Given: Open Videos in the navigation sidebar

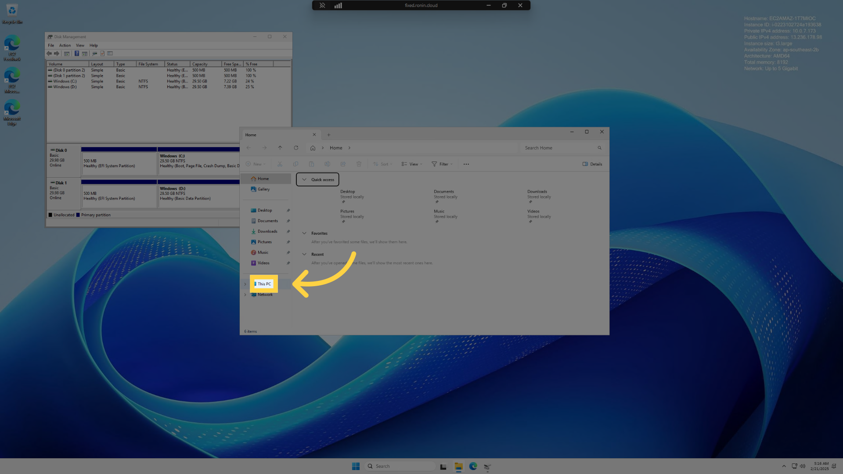Looking at the screenshot, I should (x=263, y=263).
